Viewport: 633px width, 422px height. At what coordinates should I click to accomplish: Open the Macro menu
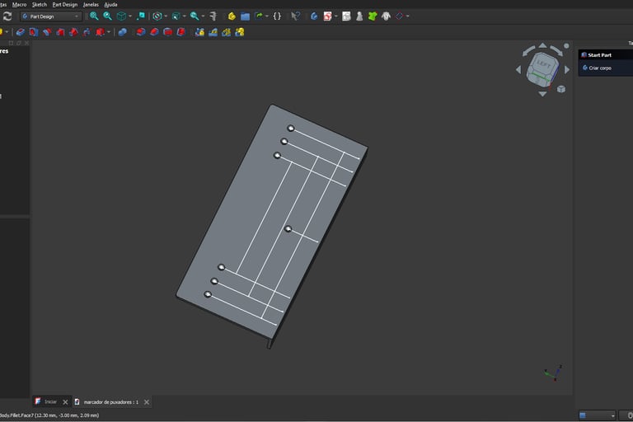pyautogui.click(x=19, y=4)
